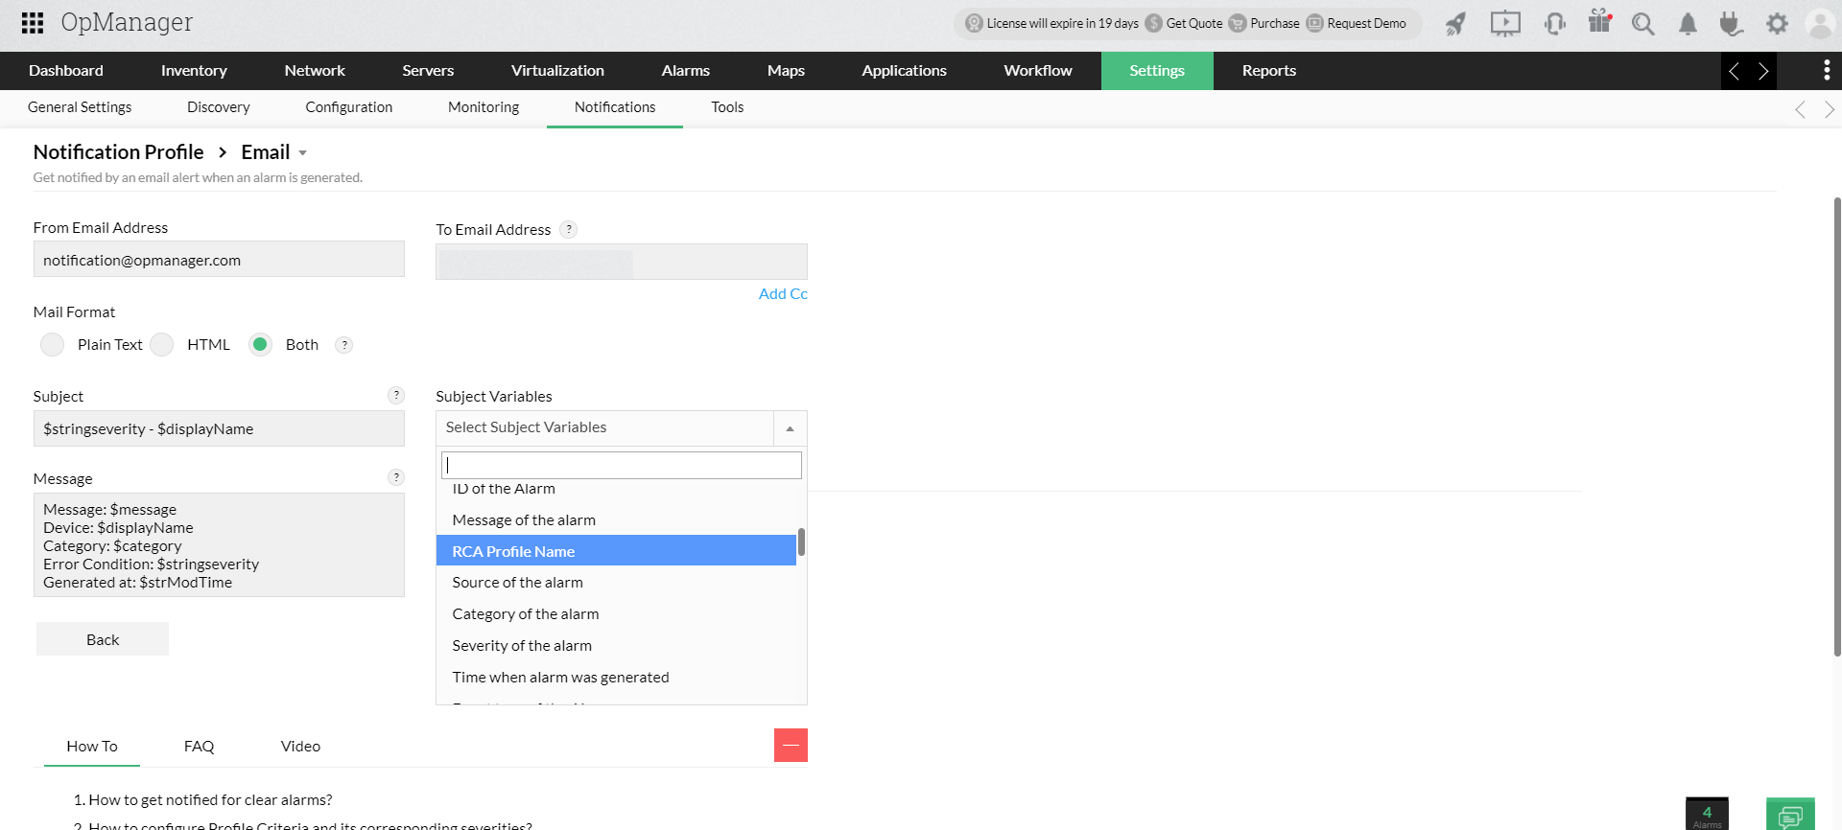Open the Alarms menu
Image resolution: width=1842 pixels, height=830 pixels.
pyautogui.click(x=685, y=71)
